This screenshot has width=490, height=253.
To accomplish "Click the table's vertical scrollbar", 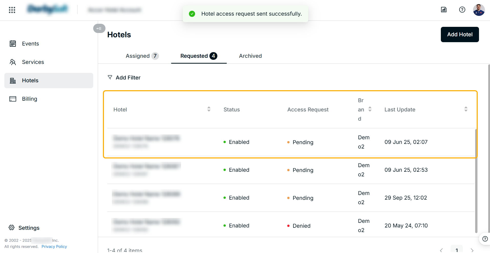I will coord(476,181).
